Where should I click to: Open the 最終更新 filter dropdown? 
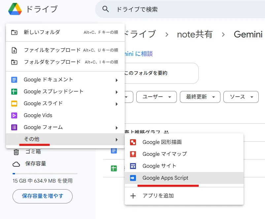[200, 97]
